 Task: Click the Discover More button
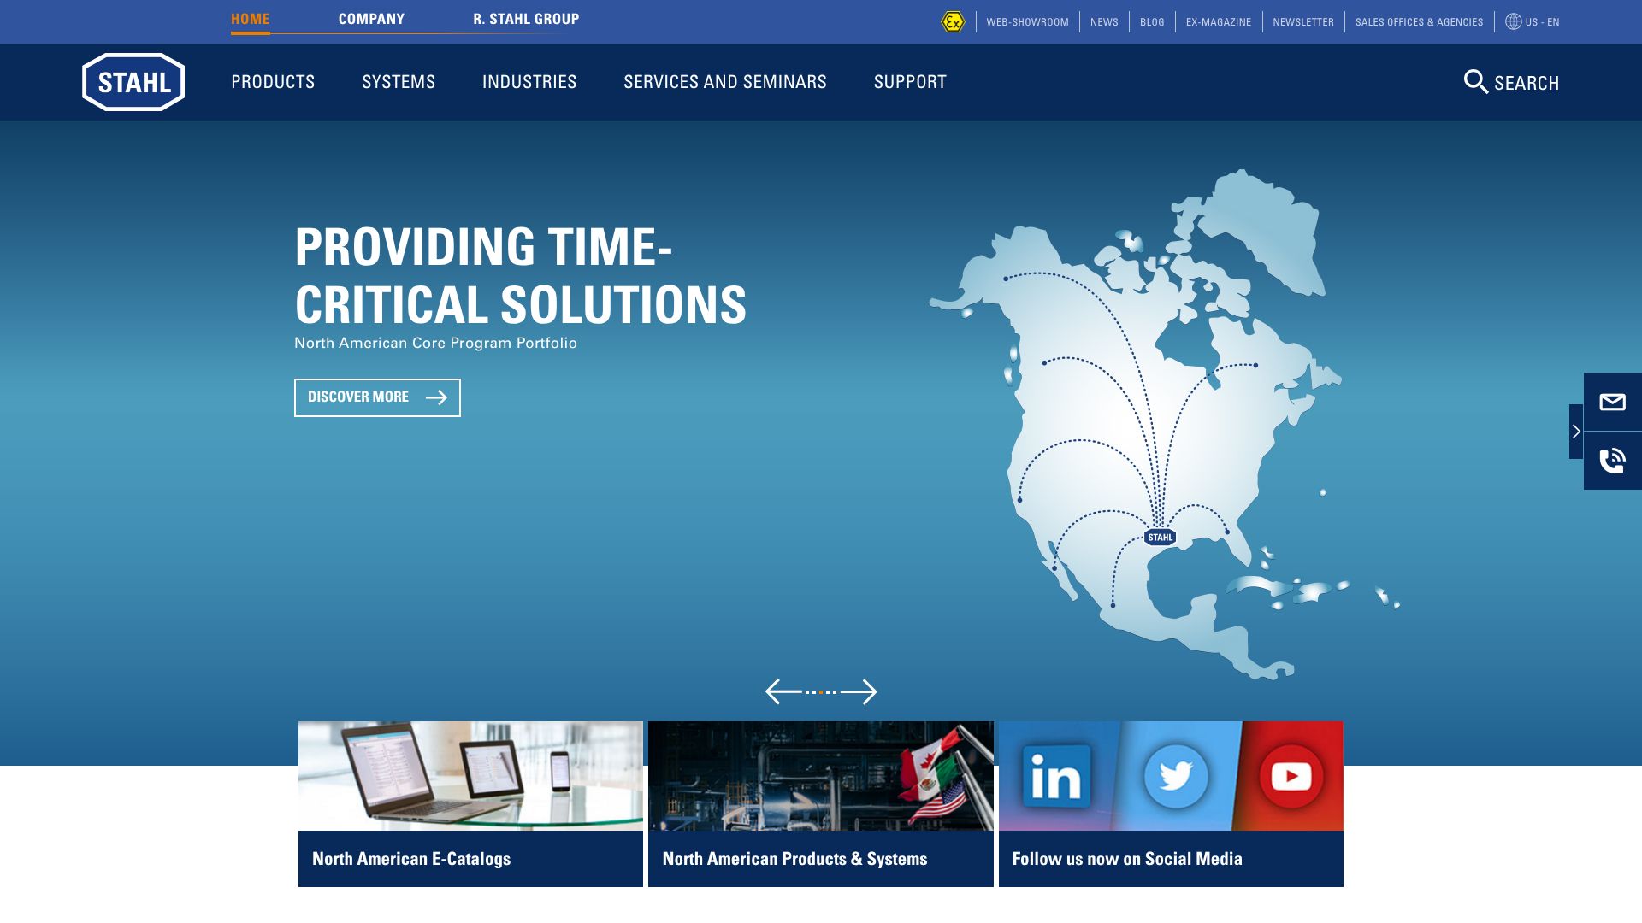pos(377,397)
